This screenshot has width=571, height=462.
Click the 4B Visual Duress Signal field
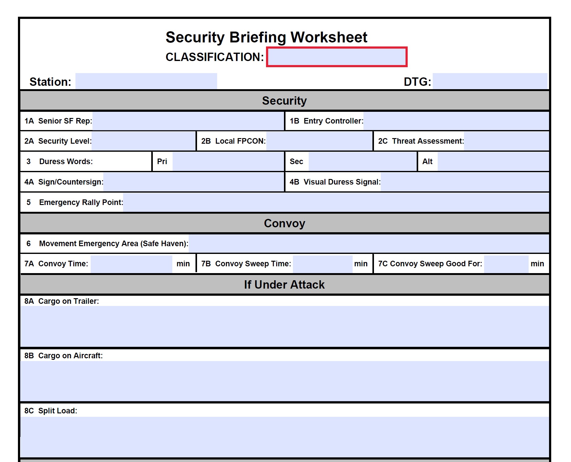[x=465, y=182]
